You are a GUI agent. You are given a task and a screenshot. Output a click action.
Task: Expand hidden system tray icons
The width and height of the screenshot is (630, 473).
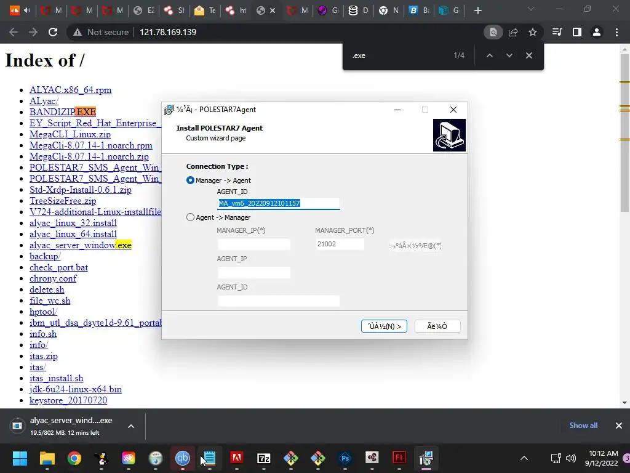(x=524, y=458)
